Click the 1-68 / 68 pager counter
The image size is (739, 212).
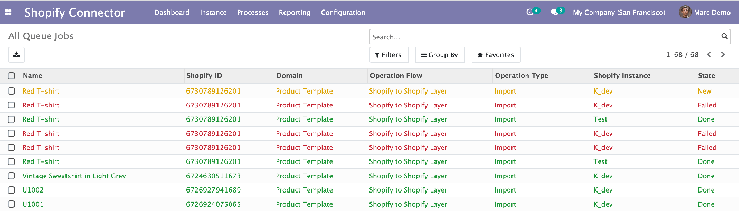(683, 55)
